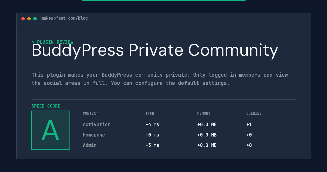Click the red window dot
Viewport: 327px width, 172px height.
23,19
